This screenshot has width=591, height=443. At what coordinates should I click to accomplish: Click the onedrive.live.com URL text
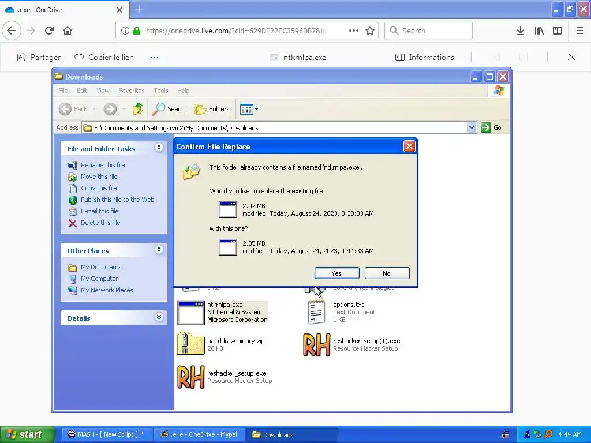[236, 31]
